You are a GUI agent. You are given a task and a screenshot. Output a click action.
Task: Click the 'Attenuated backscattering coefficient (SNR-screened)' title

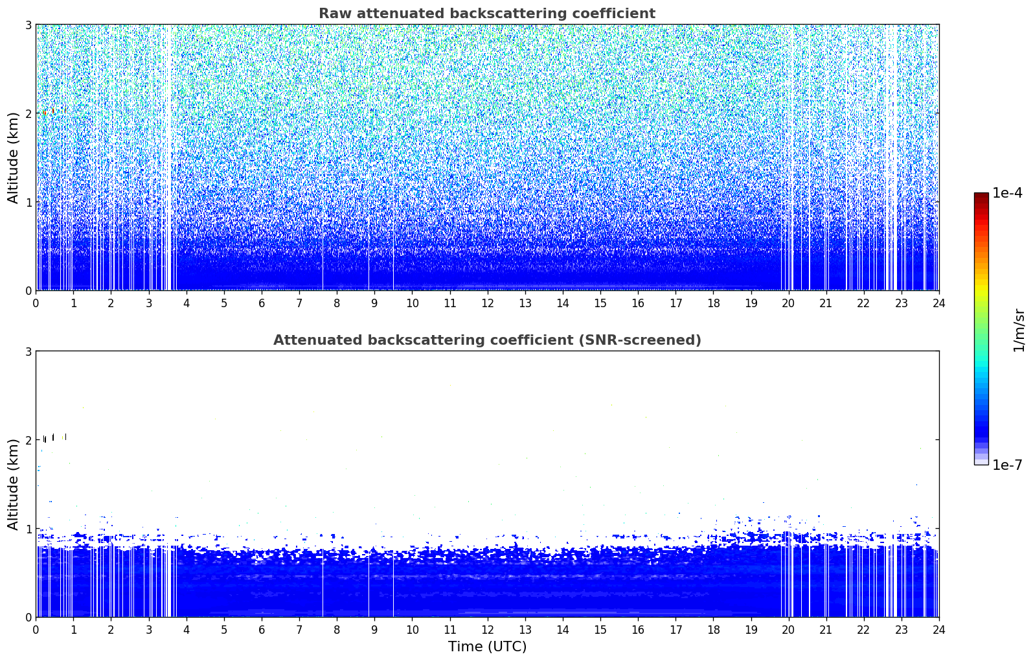(x=487, y=340)
